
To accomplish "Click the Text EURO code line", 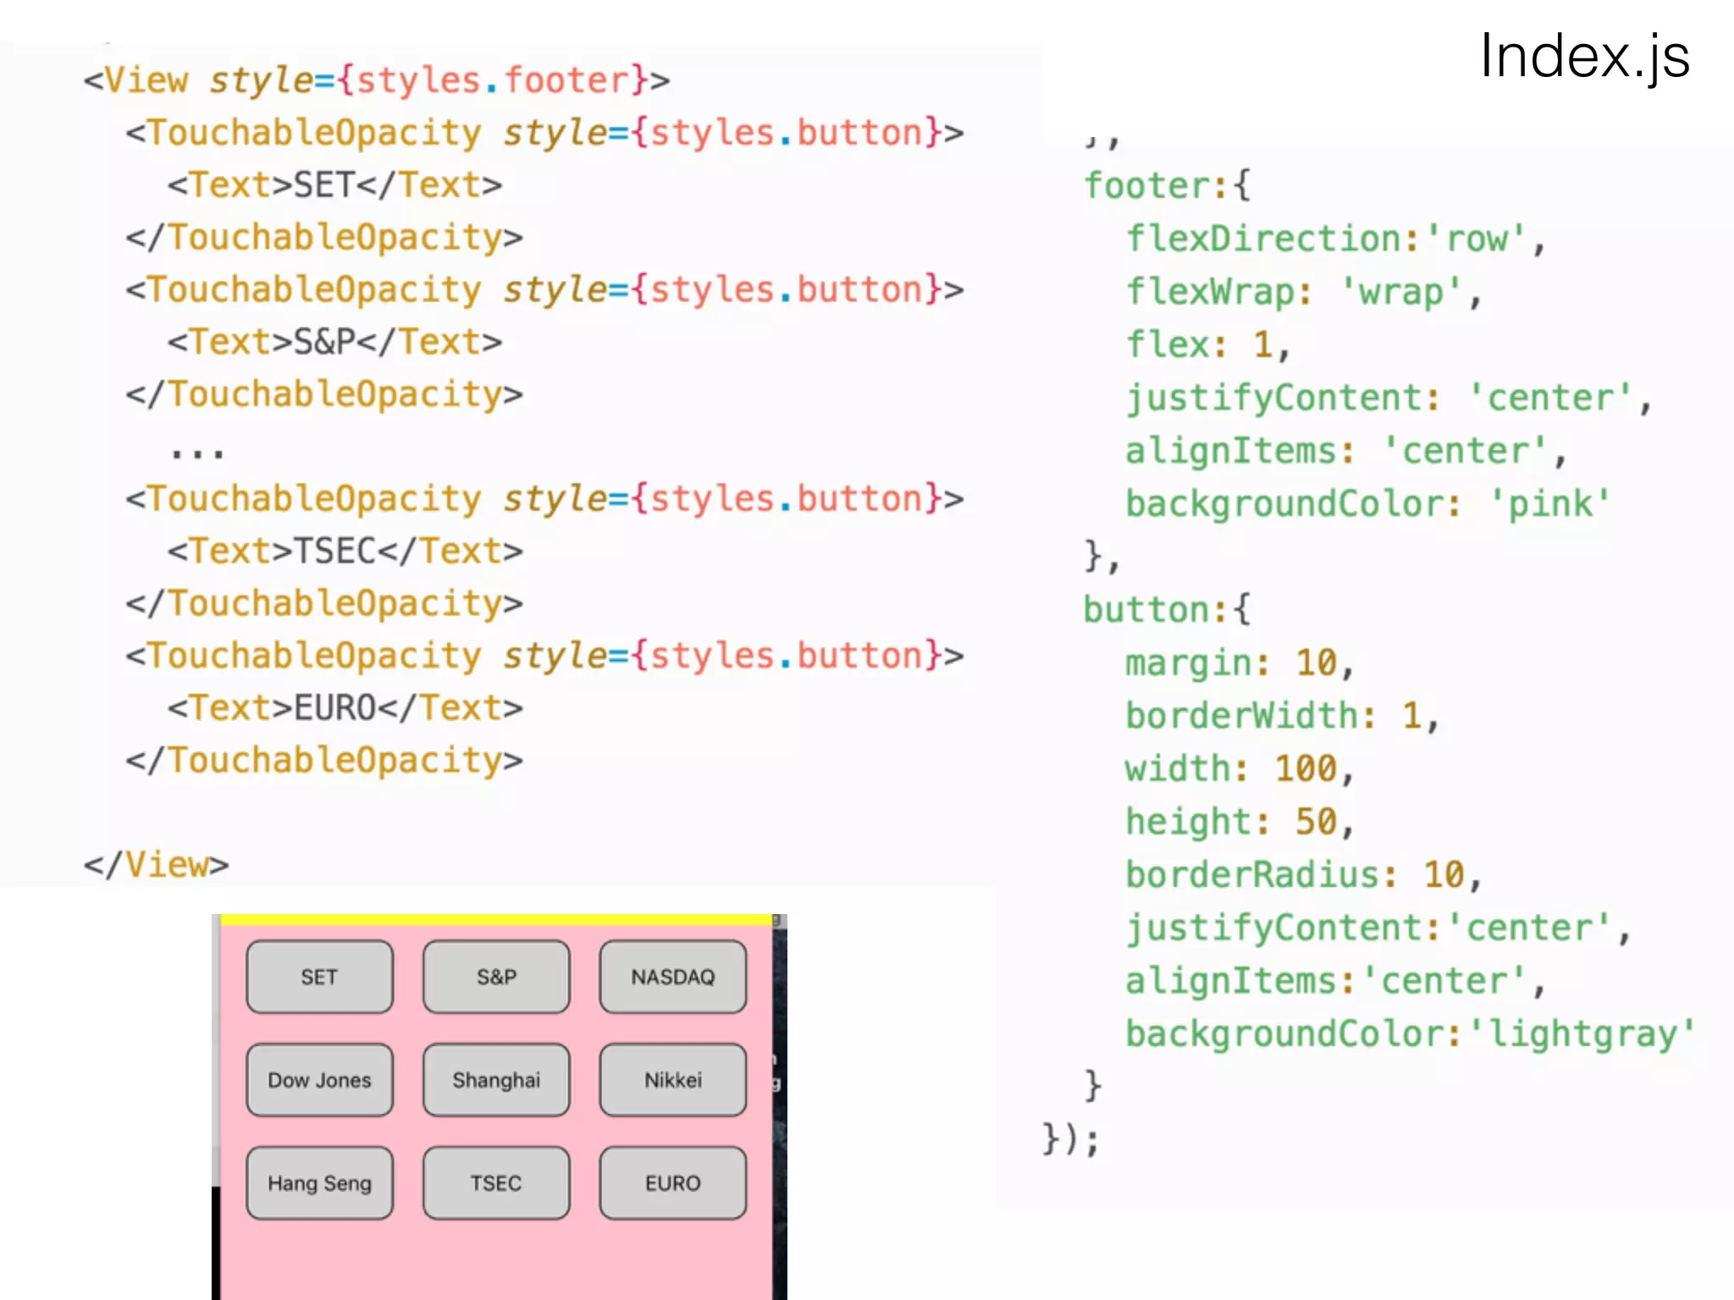I will click(345, 708).
